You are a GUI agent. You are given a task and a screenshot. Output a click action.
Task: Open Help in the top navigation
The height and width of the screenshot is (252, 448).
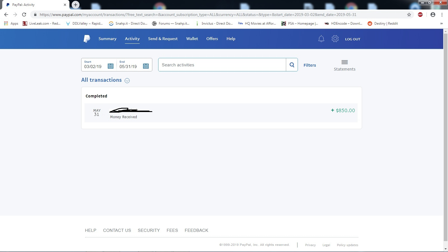click(x=231, y=39)
